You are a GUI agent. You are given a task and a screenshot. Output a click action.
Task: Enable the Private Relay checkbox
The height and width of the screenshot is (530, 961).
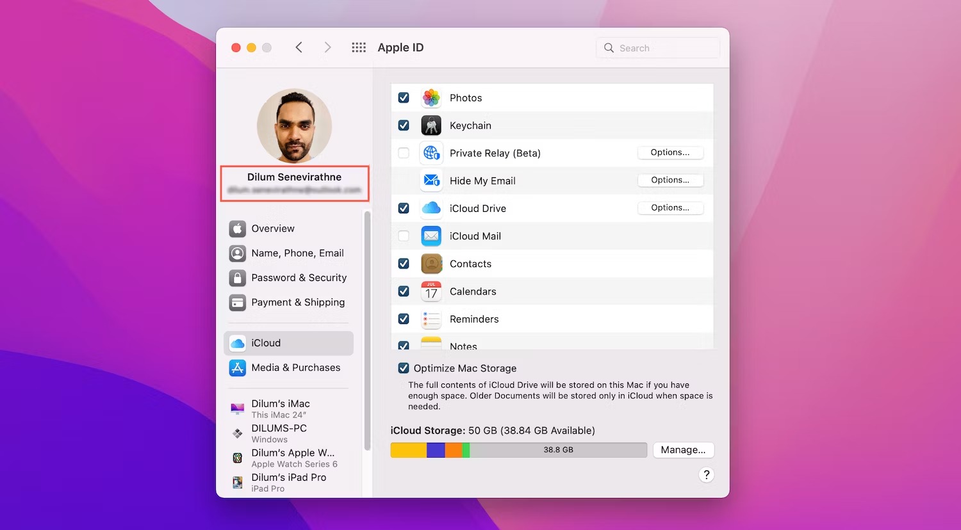coord(404,153)
